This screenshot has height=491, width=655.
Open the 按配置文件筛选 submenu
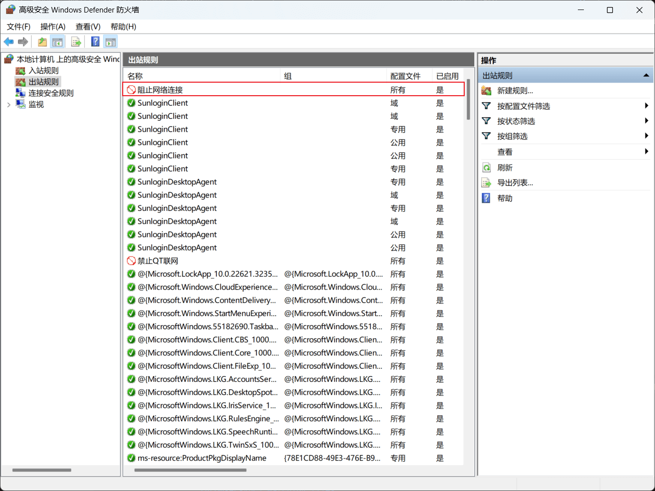tap(523, 106)
